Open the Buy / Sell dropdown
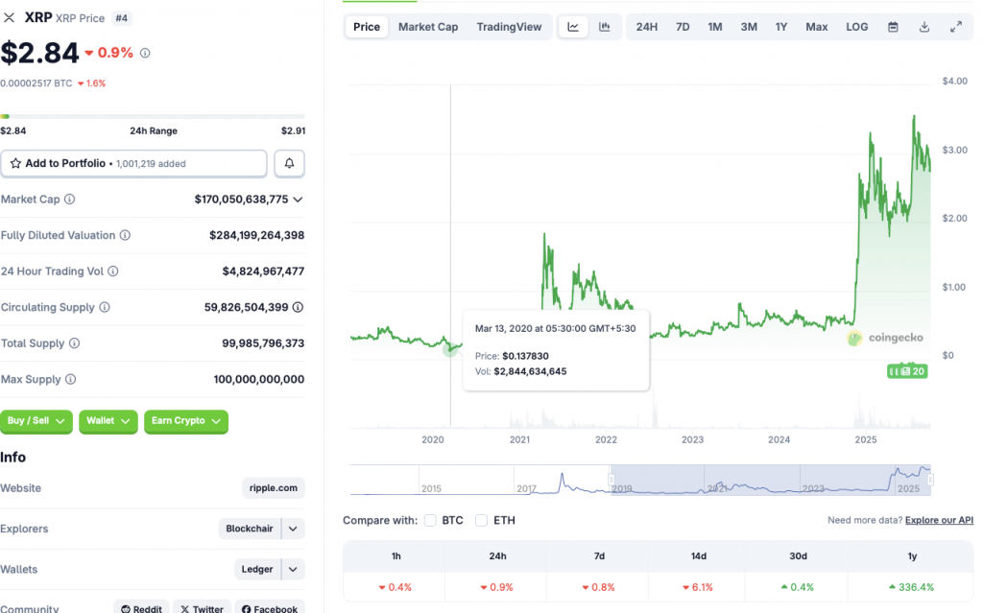983x613 pixels. pos(36,421)
